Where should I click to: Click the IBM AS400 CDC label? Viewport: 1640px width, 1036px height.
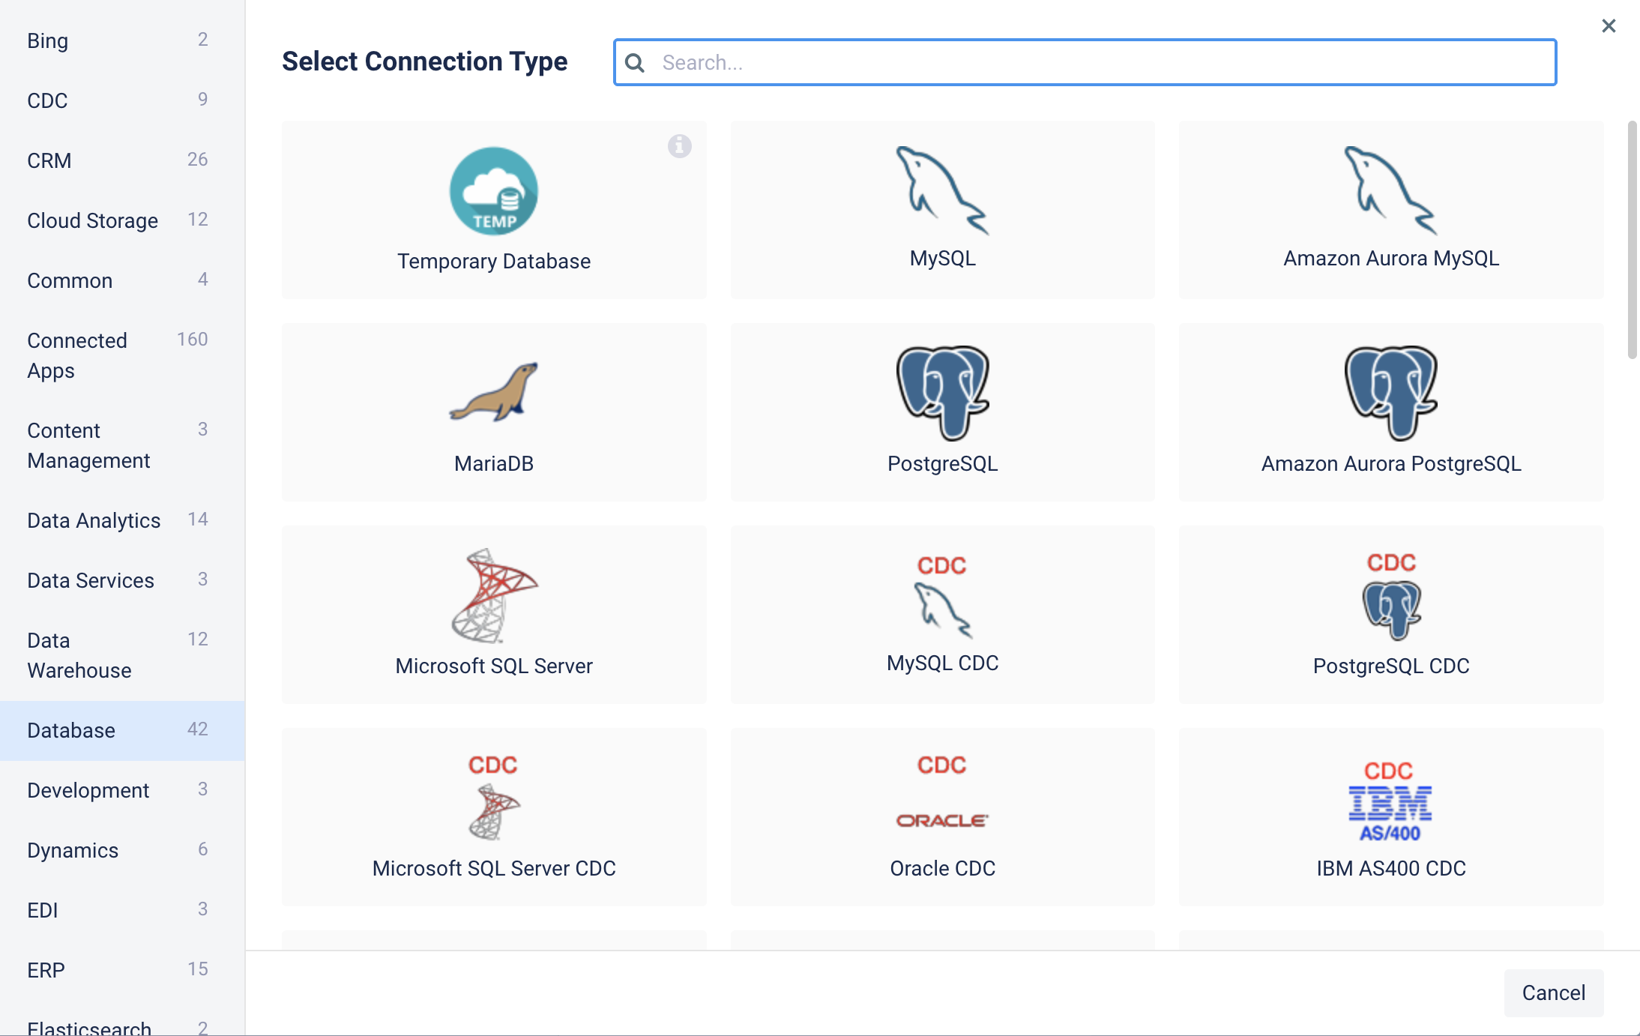[x=1391, y=868]
